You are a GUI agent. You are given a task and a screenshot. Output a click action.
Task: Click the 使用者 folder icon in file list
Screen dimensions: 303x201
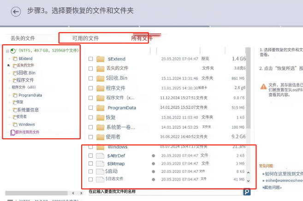100,137
